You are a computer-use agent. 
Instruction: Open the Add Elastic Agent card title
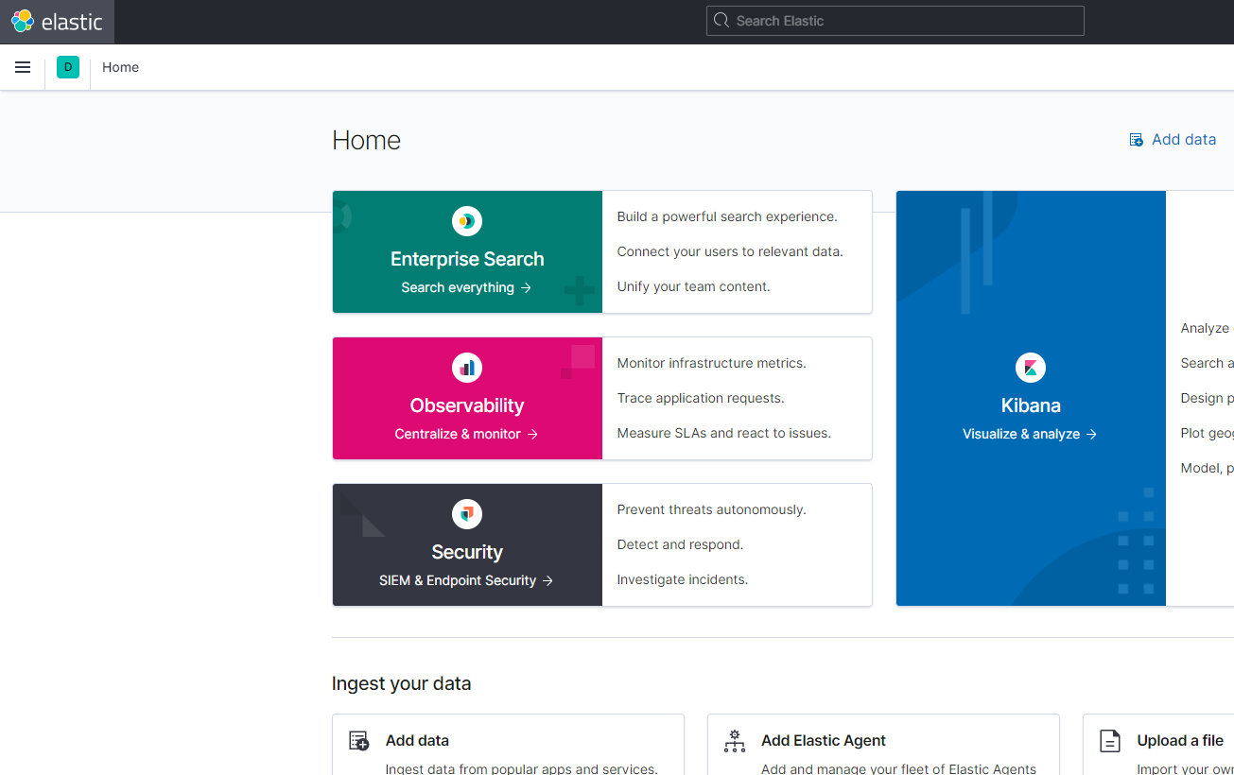click(x=824, y=741)
